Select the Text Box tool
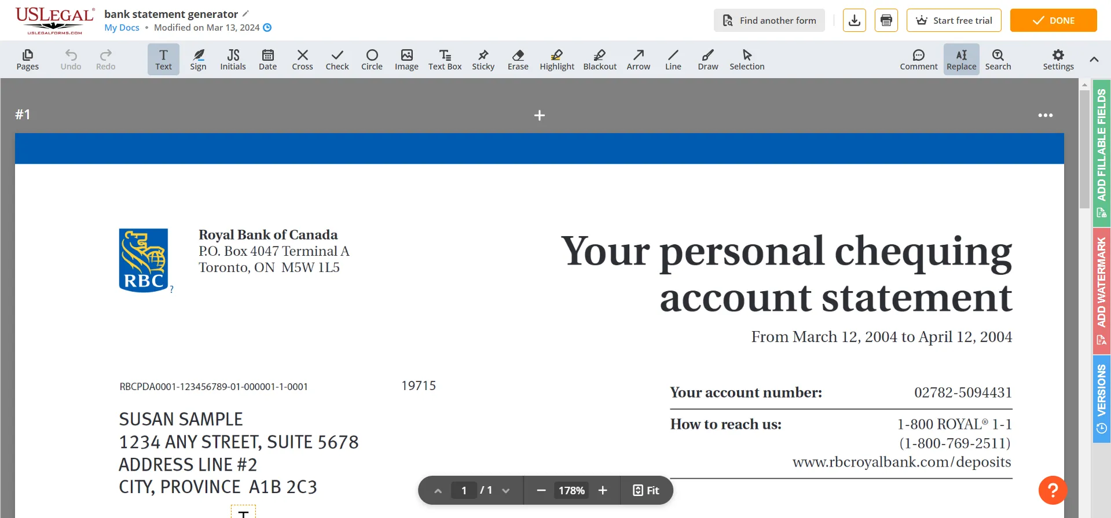 [x=445, y=60]
